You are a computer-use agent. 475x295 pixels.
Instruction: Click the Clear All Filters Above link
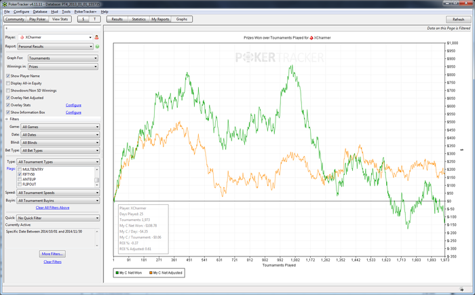[52, 208]
